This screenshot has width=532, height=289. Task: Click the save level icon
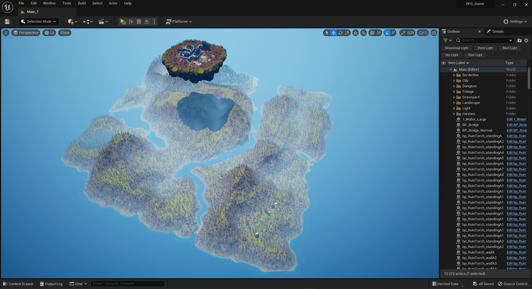pos(7,22)
